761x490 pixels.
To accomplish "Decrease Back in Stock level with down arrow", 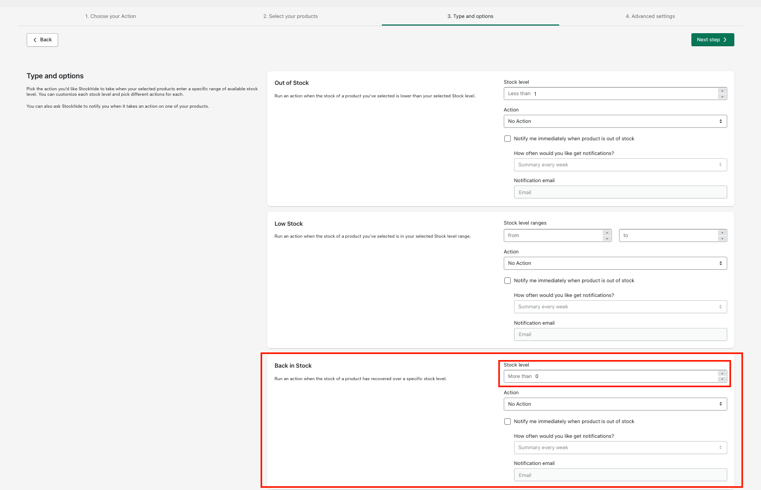I will (722, 380).
